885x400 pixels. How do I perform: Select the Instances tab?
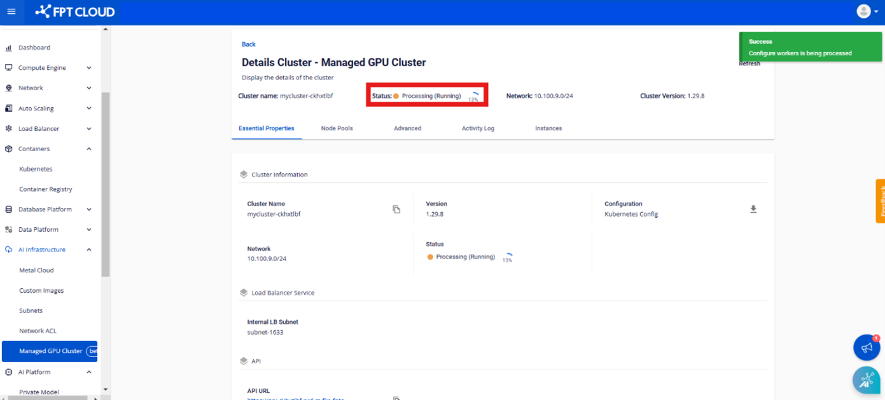(548, 128)
